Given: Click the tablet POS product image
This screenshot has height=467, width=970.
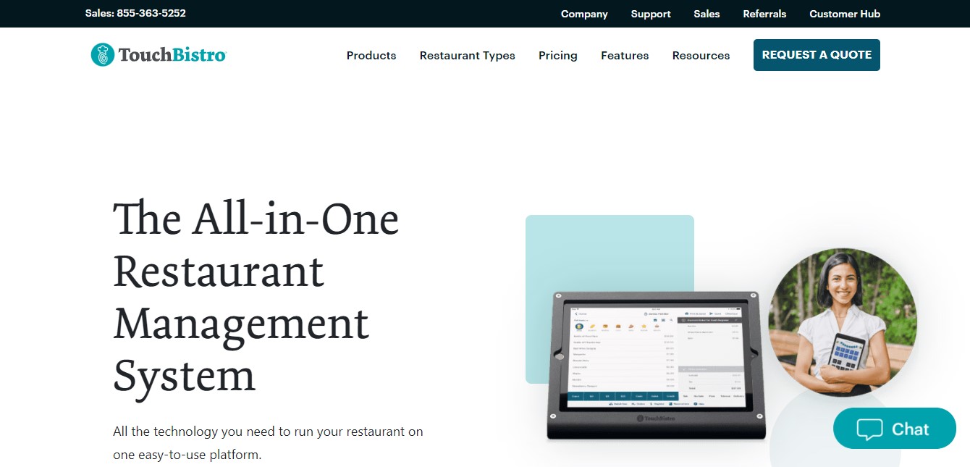Looking at the screenshot, I should pyautogui.click(x=656, y=366).
